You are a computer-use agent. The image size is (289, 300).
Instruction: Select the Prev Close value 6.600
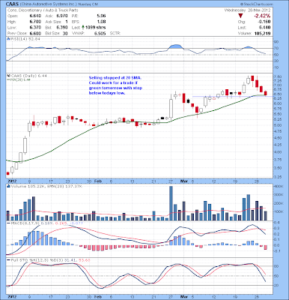[x=35, y=33]
